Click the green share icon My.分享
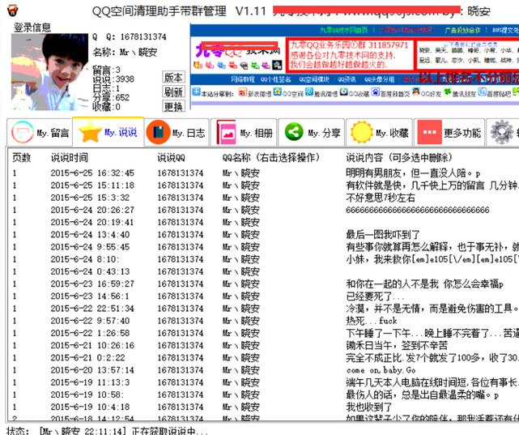 pos(294,132)
